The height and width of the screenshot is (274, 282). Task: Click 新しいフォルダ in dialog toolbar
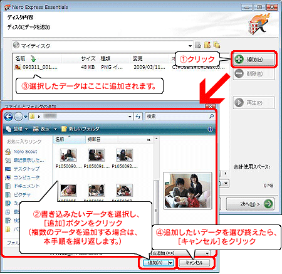coord(80,129)
